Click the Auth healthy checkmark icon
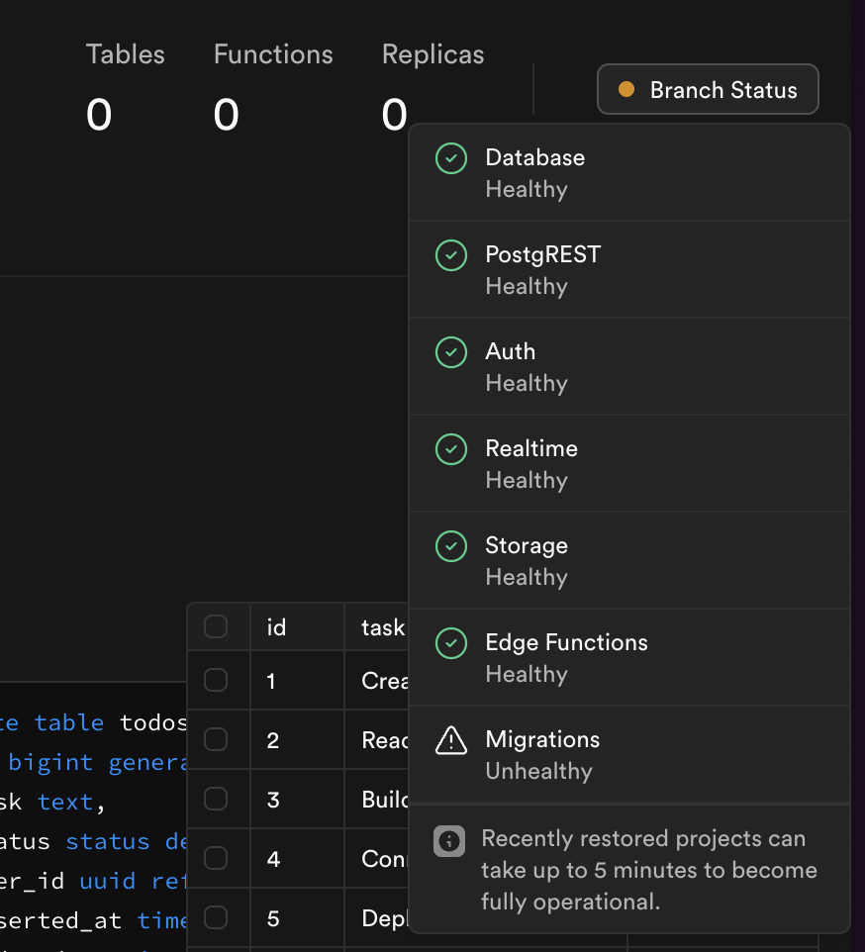Image resolution: width=865 pixels, height=952 pixels. [451, 352]
